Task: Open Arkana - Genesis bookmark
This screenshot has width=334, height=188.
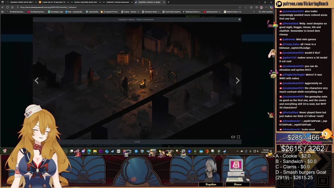Action: click(x=130, y=12)
